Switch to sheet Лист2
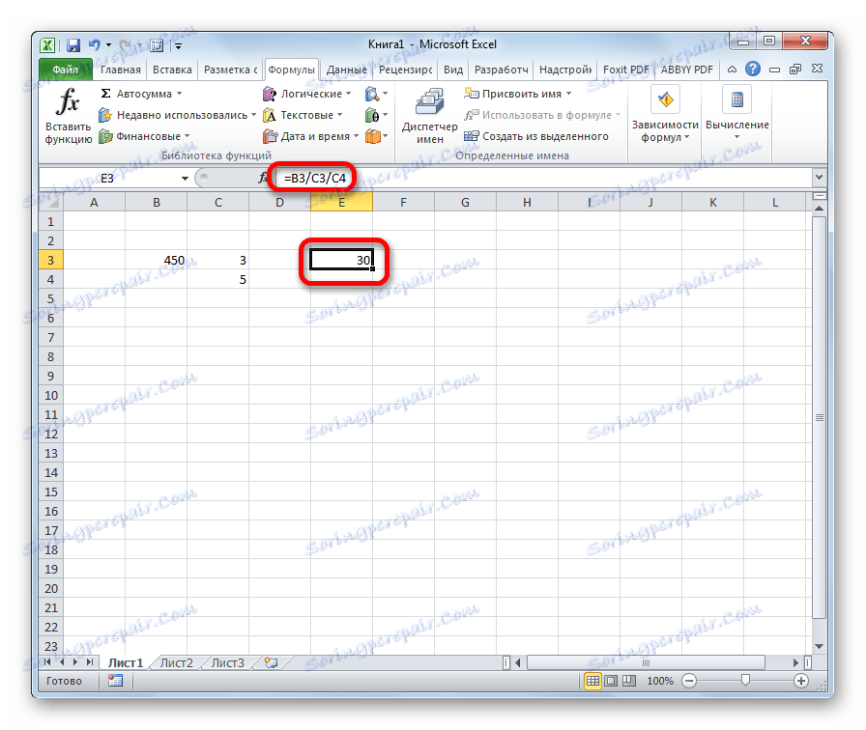 [176, 662]
